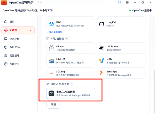This screenshot has width=155, height=113.
Task: Click the LiteLLM train logo
Action: click(x=51, y=61)
